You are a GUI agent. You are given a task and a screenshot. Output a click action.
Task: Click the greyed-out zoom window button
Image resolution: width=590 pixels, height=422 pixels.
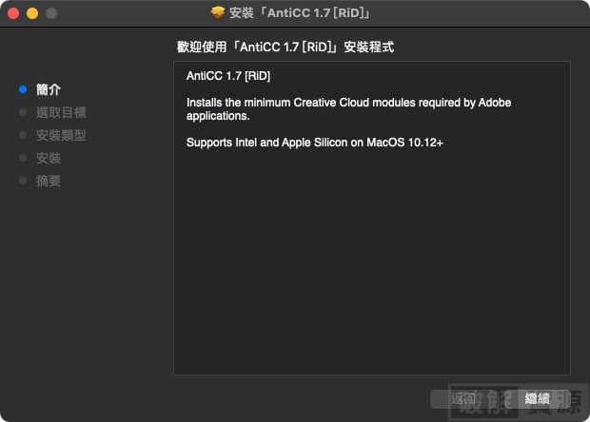tap(51, 13)
